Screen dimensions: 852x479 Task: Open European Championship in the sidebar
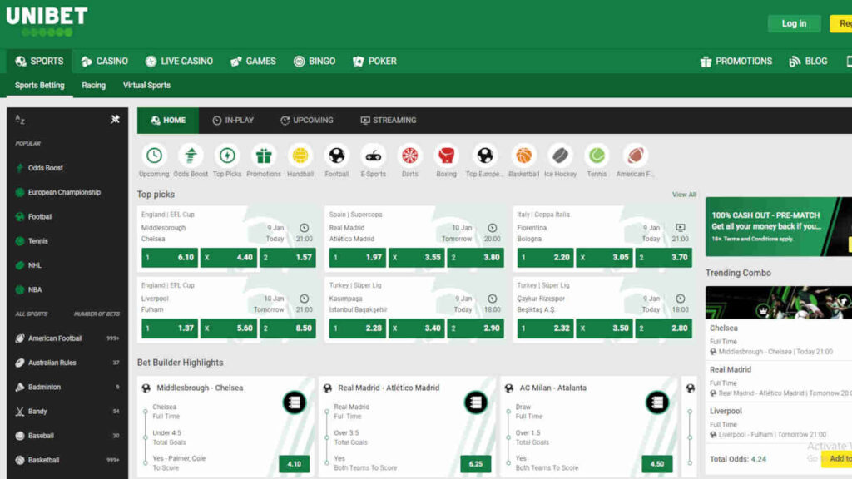point(67,192)
